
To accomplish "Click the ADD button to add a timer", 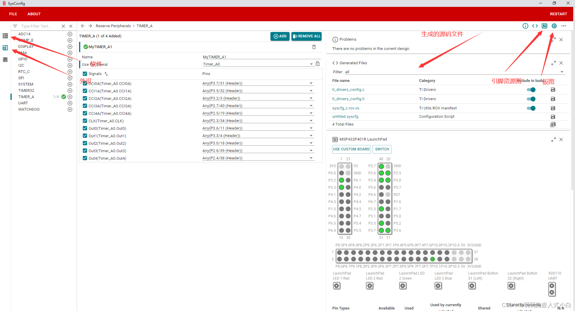I will coord(280,36).
